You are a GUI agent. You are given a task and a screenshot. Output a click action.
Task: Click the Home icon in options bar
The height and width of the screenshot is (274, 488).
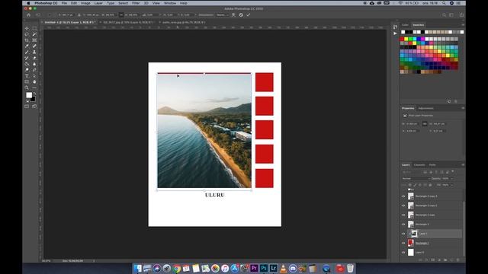pyautogui.click(x=29, y=15)
